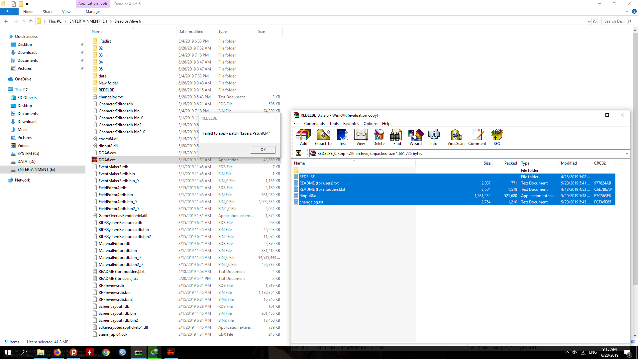Click the WinRAR taskbar icon
Image resolution: width=638 pixels, height=359 pixels.
tap(139, 352)
